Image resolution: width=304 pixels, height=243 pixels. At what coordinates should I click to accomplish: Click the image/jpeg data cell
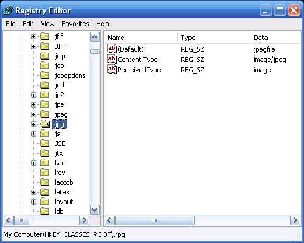point(270,60)
